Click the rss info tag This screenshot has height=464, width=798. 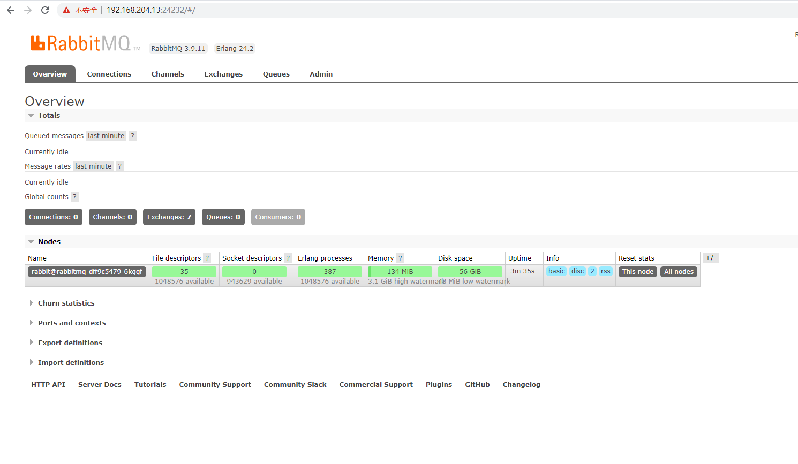coord(606,271)
